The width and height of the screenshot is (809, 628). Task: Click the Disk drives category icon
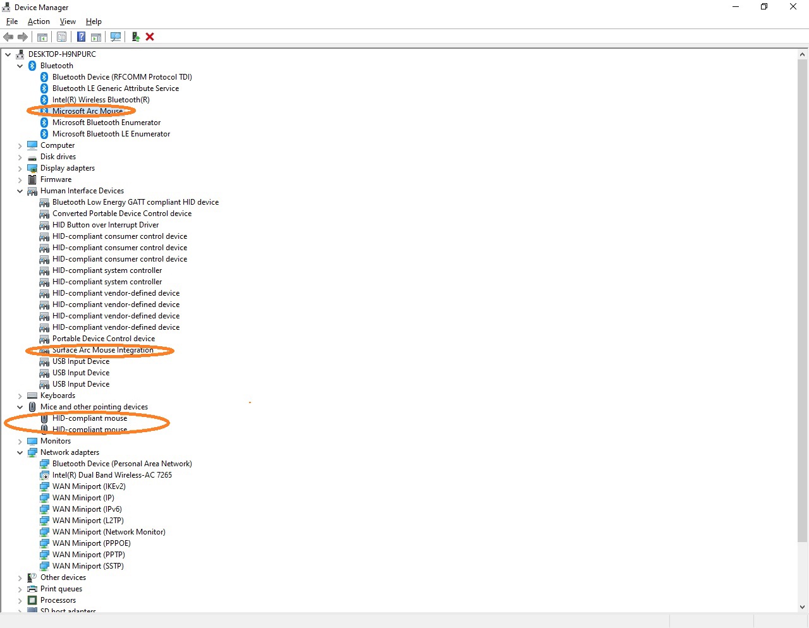click(x=32, y=157)
